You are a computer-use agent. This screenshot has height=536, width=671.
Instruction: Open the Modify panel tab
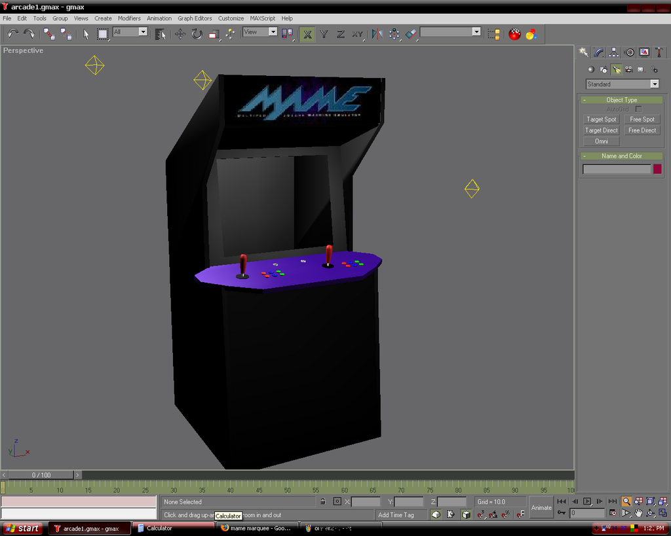click(598, 52)
